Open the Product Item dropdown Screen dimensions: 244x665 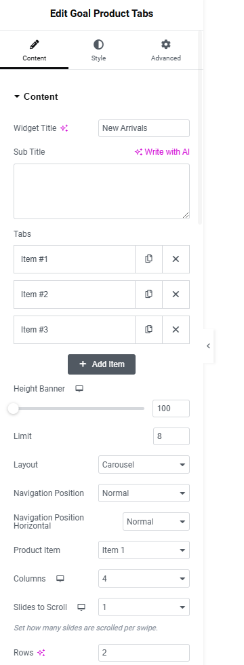coord(144,550)
